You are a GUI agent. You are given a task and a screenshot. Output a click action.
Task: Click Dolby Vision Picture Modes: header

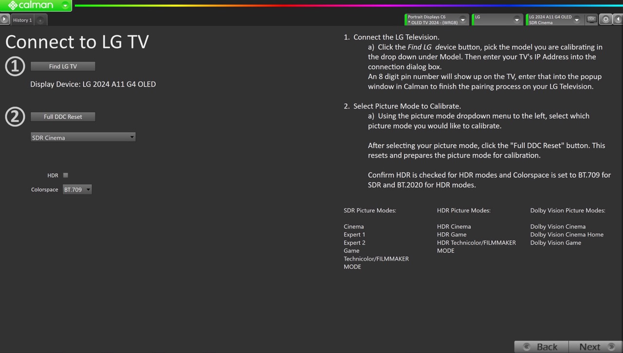(568, 210)
